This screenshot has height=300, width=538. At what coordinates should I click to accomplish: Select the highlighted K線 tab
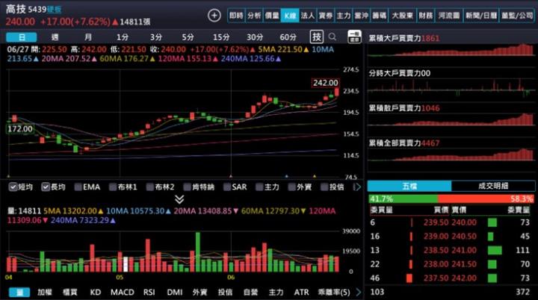coord(290,16)
